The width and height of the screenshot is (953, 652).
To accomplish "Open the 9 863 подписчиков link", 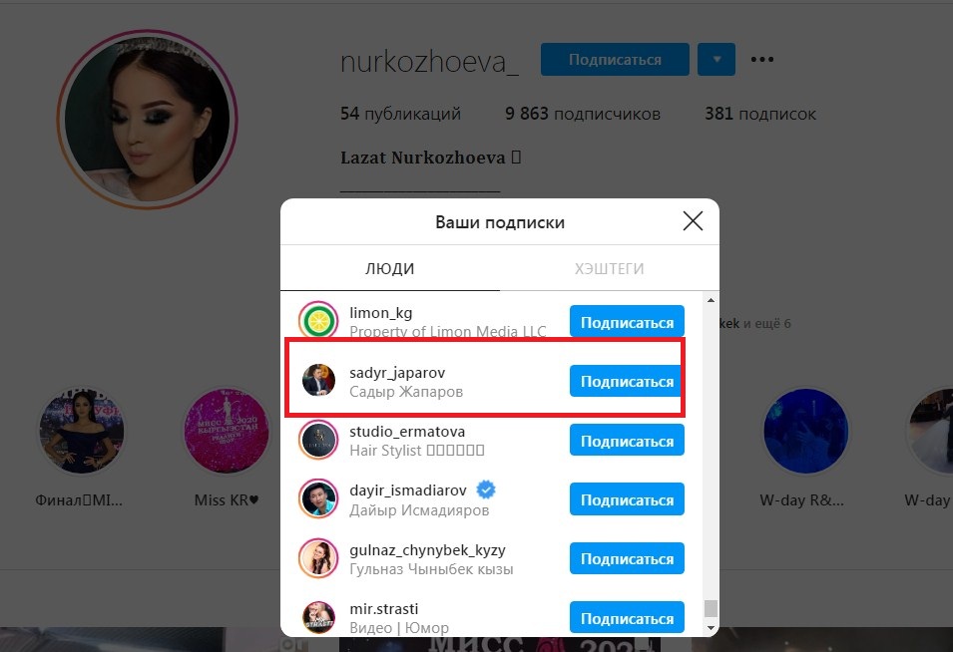I will (582, 114).
